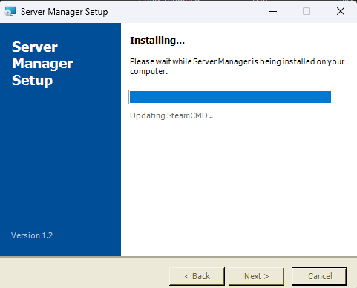
Task: Click the blue installation progress bar
Action: (x=238, y=97)
